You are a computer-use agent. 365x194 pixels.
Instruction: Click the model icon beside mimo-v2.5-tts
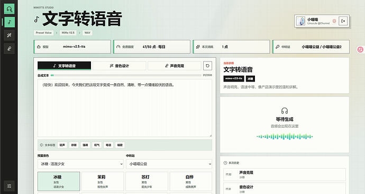[x=39, y=47]
